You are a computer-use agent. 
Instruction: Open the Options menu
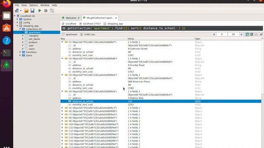33,5
